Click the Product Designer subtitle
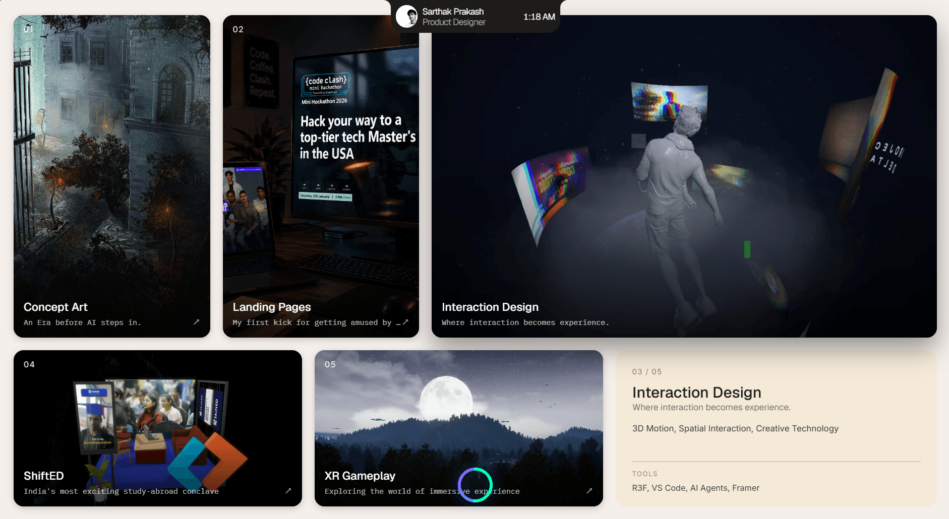The image size is (949, 519). click(454, 22)
